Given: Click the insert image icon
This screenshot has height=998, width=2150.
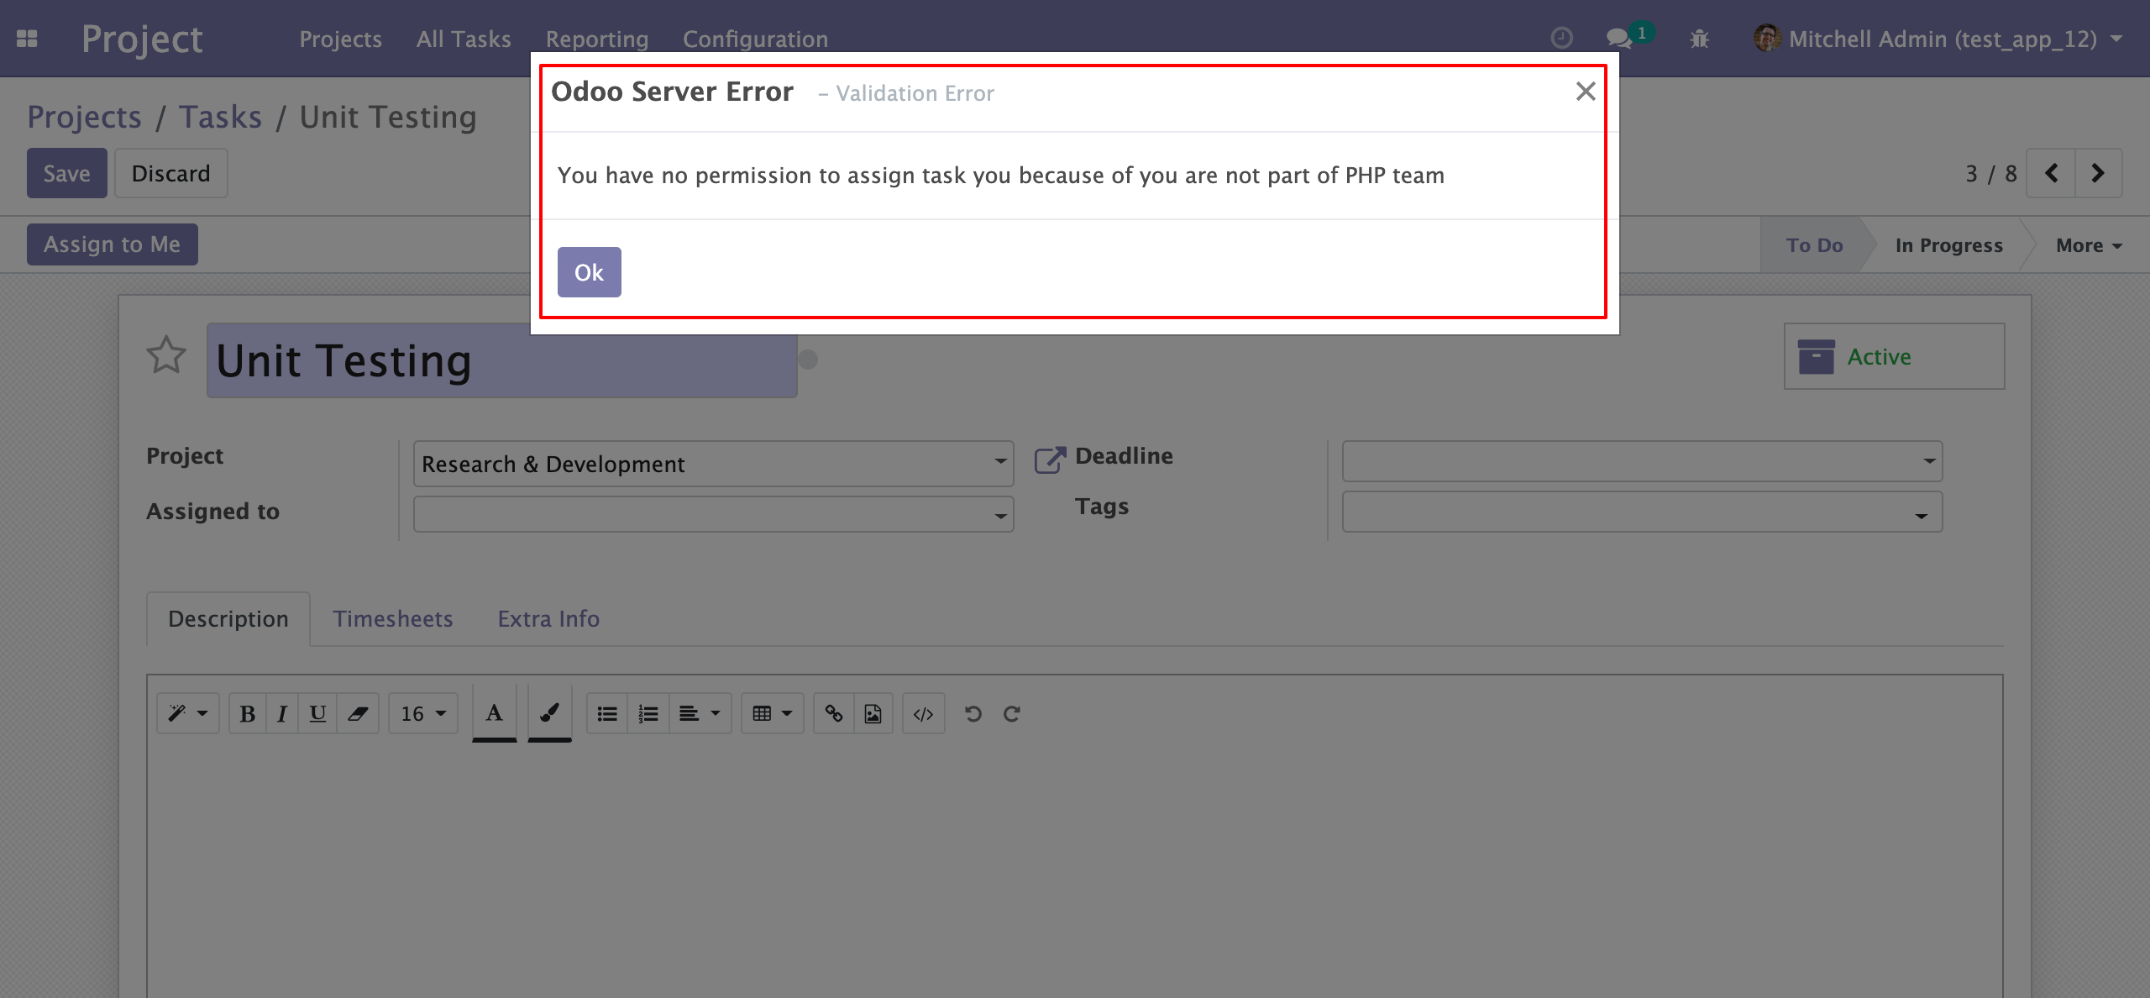Looking at the screenshot, I should [x=873, y=713].
